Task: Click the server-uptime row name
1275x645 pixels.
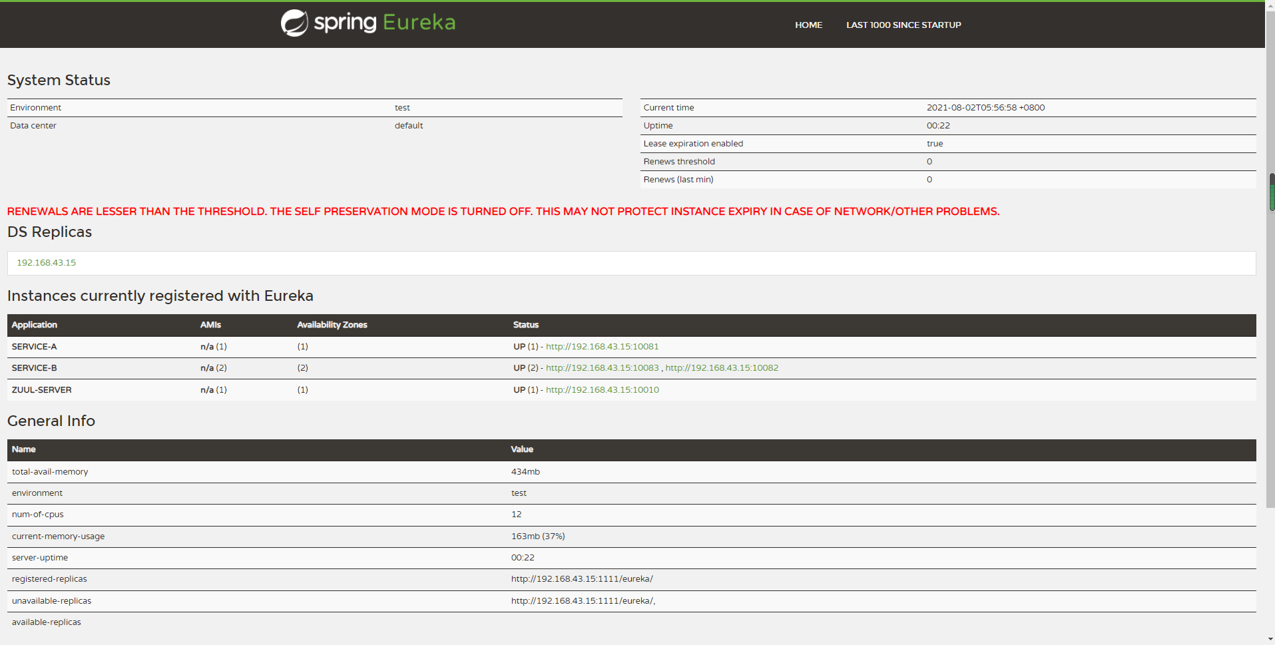Action: [x=40, y=558]
